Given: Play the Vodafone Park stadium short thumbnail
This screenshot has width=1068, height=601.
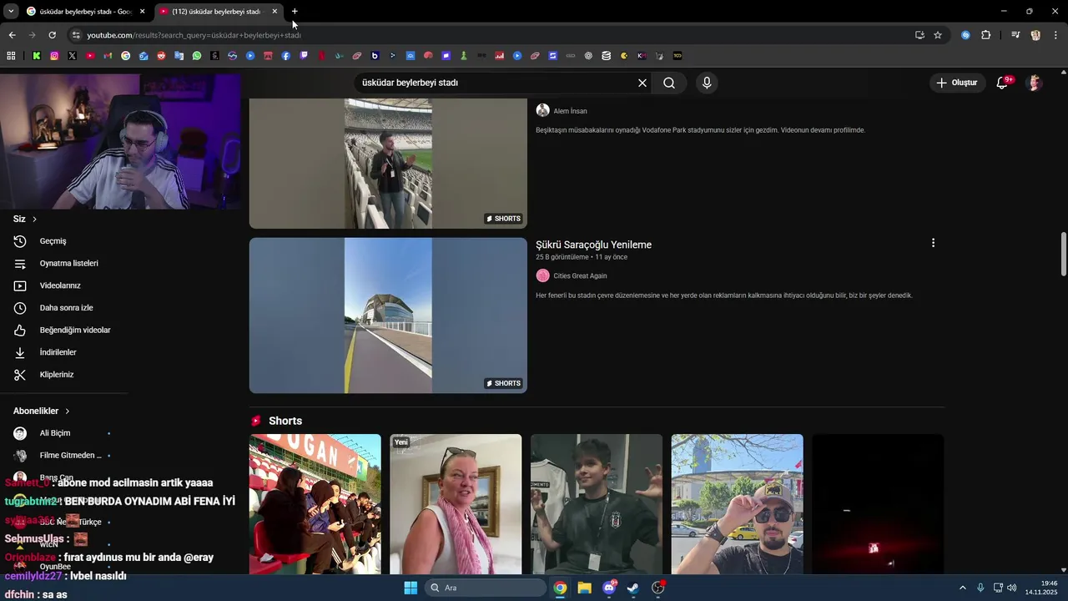Looking at the screenshot, I should click(x=388, y=164).
